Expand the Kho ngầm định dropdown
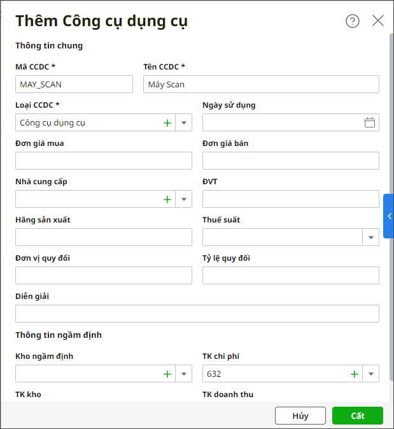This screenshot has height=429, width=394. tap(183, 374)
